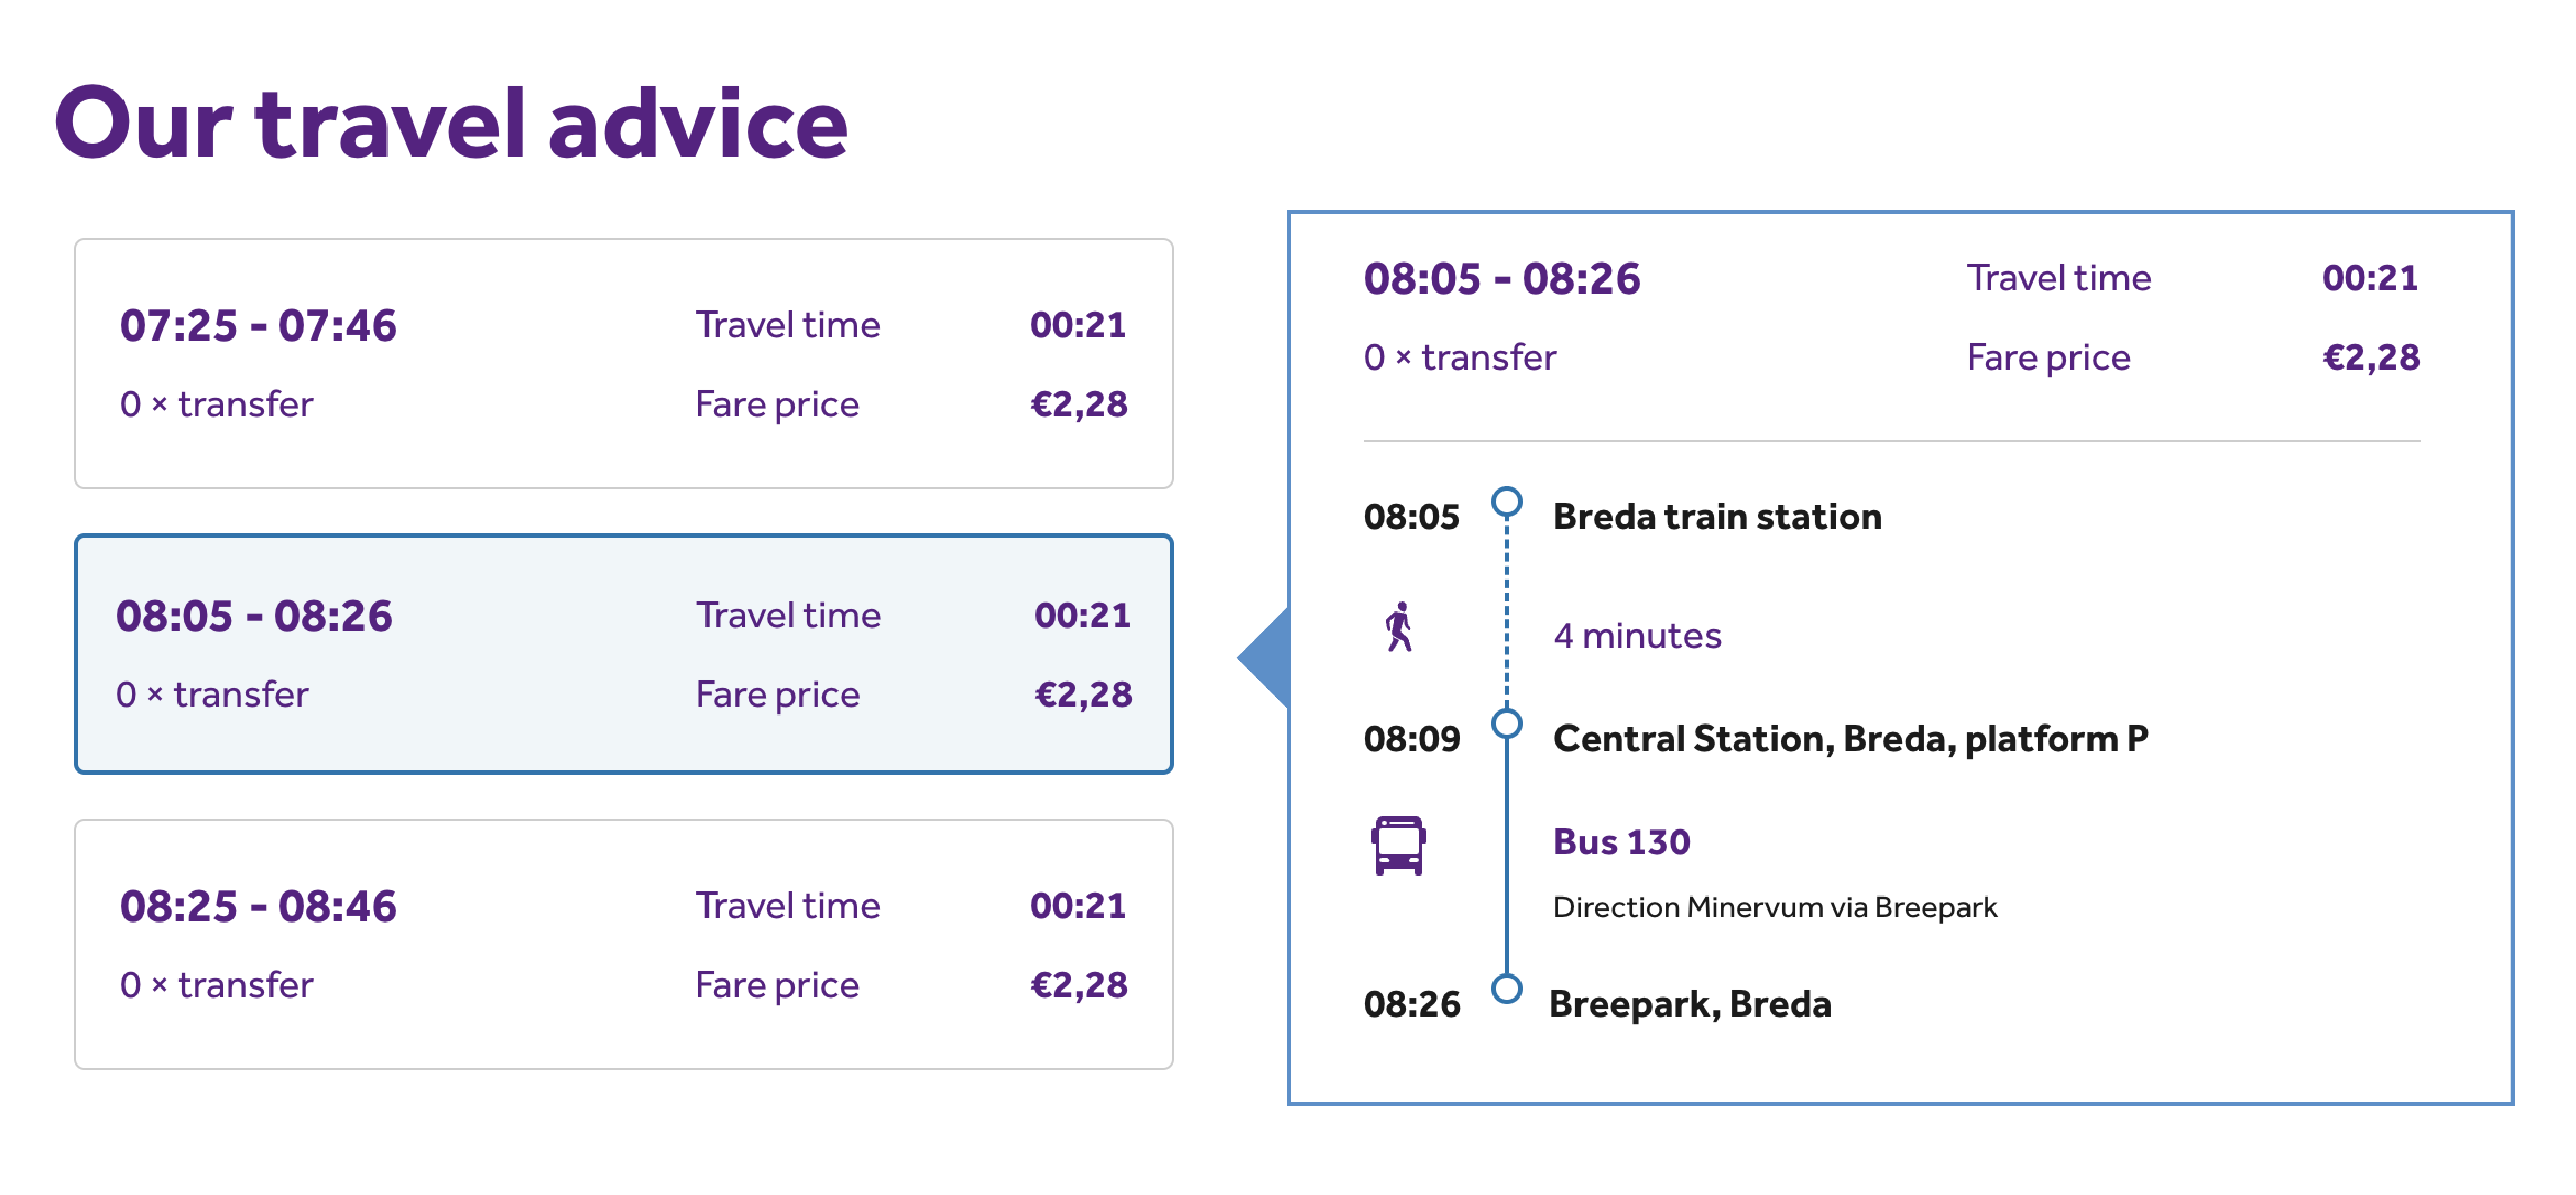Click the Our travel advice heading

[x=451, y=124]
